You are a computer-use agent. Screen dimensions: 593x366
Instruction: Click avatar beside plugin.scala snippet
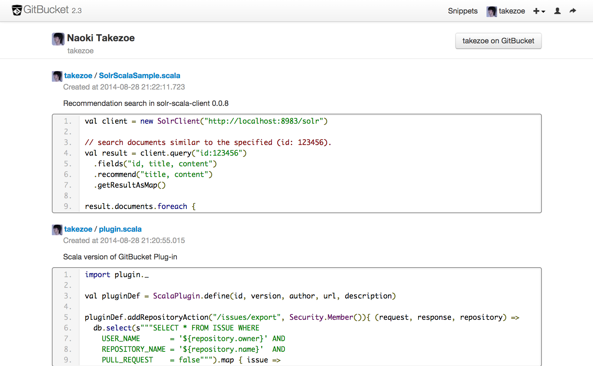(x=57, y=230)
